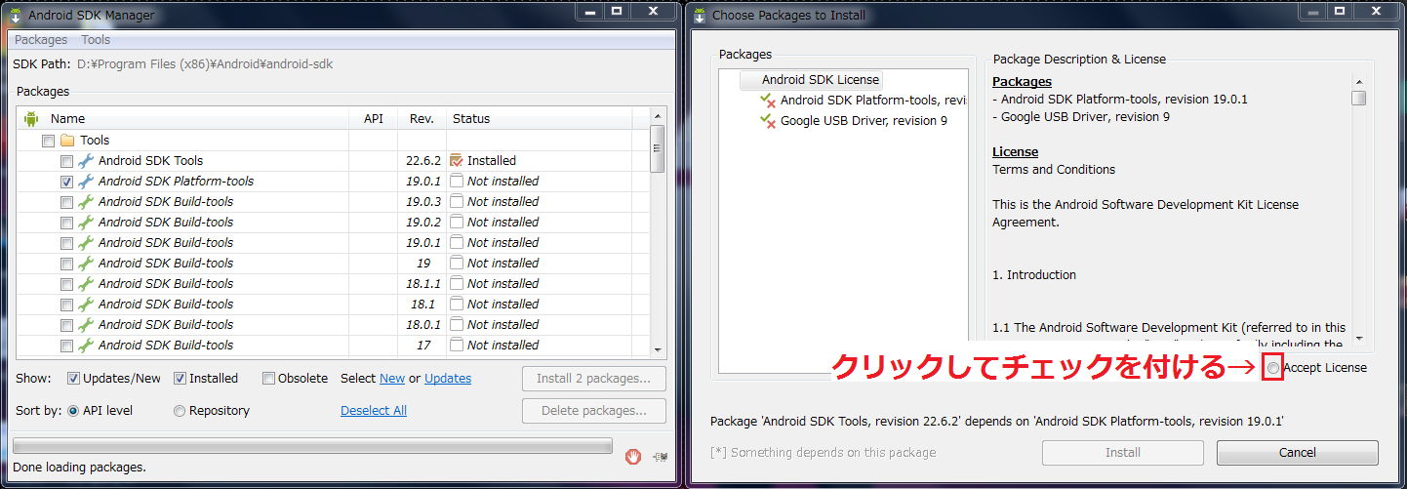
Task: Click the Installed status icon for SDK Tools
Action: [456, 161]
